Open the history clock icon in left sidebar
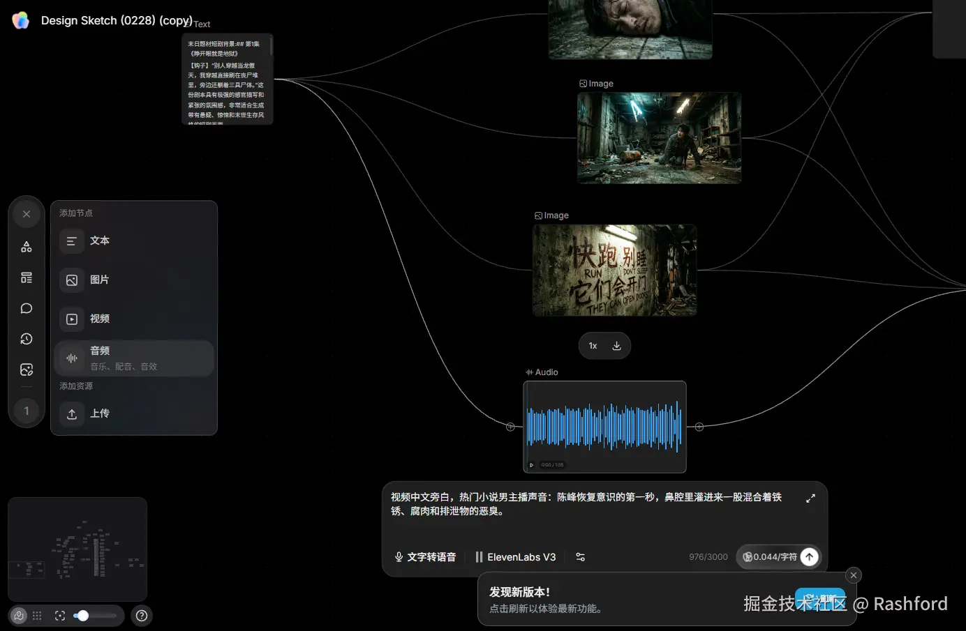Screen dimensions: 966x631 [27, 339]
